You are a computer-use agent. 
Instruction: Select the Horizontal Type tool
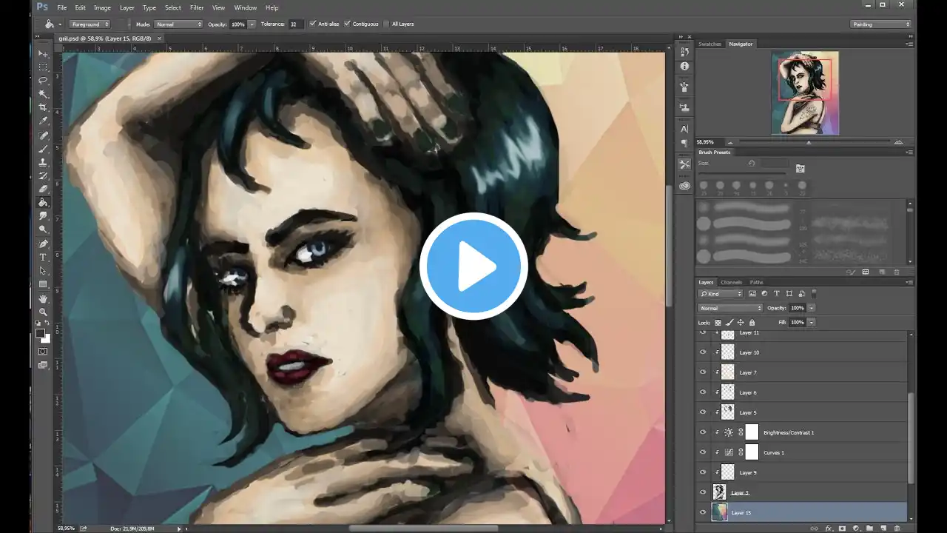click(x=43, y=257)
